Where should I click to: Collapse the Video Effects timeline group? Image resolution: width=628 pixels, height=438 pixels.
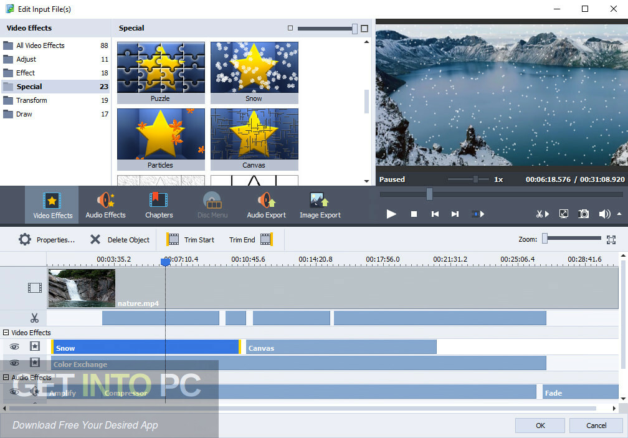tap(6, 332)
